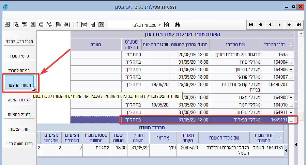Click the refresh document icon
The image size is (306, 165).
[x=166, y=24]
